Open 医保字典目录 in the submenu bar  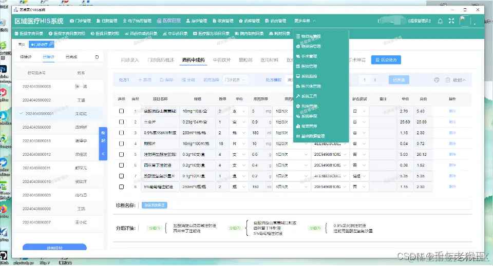[29, 33]
